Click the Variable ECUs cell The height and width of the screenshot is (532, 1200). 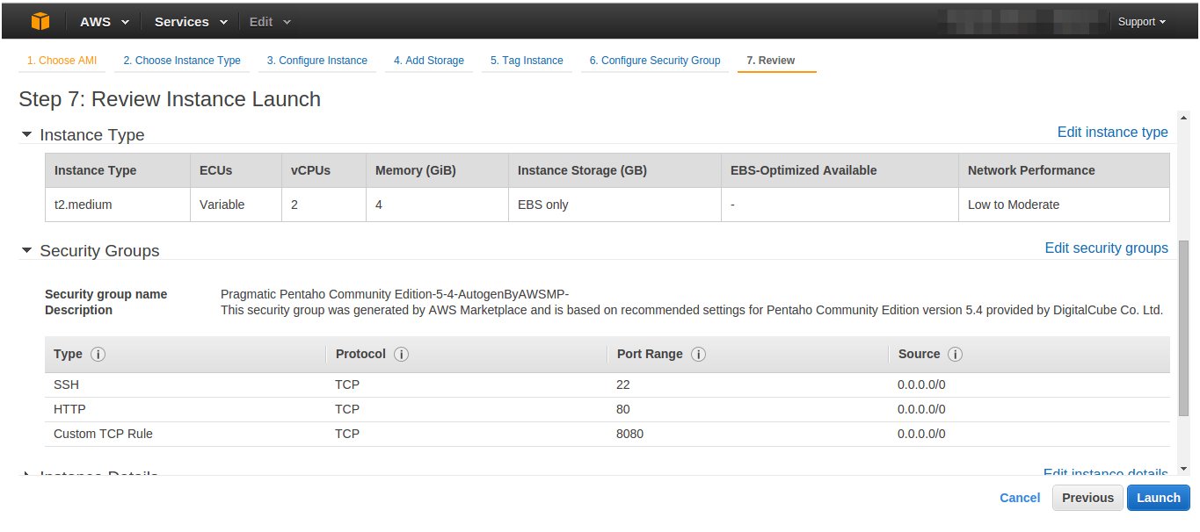click(x=236, y=205)
